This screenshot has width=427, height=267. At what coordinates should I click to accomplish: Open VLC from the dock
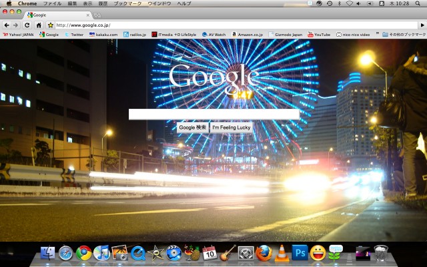pyautogui.click(x=282, y=253)
